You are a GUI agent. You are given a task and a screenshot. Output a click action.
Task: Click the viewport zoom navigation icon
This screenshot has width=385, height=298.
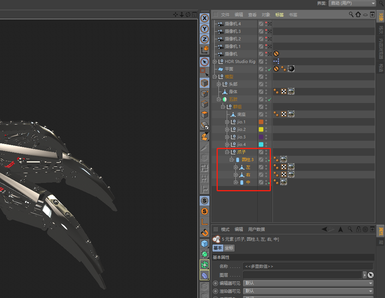click(182, 14)
